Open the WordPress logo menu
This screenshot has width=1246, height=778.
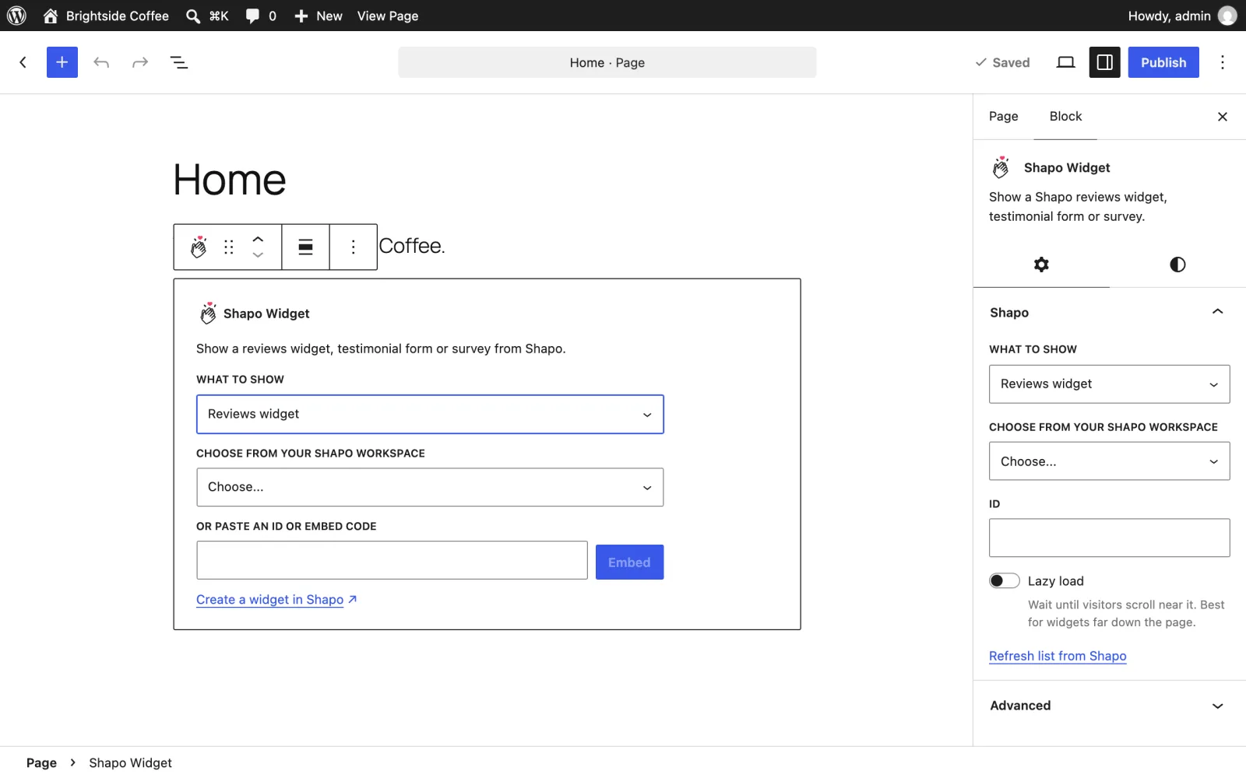pyautogui.click(x=16, y=16)
